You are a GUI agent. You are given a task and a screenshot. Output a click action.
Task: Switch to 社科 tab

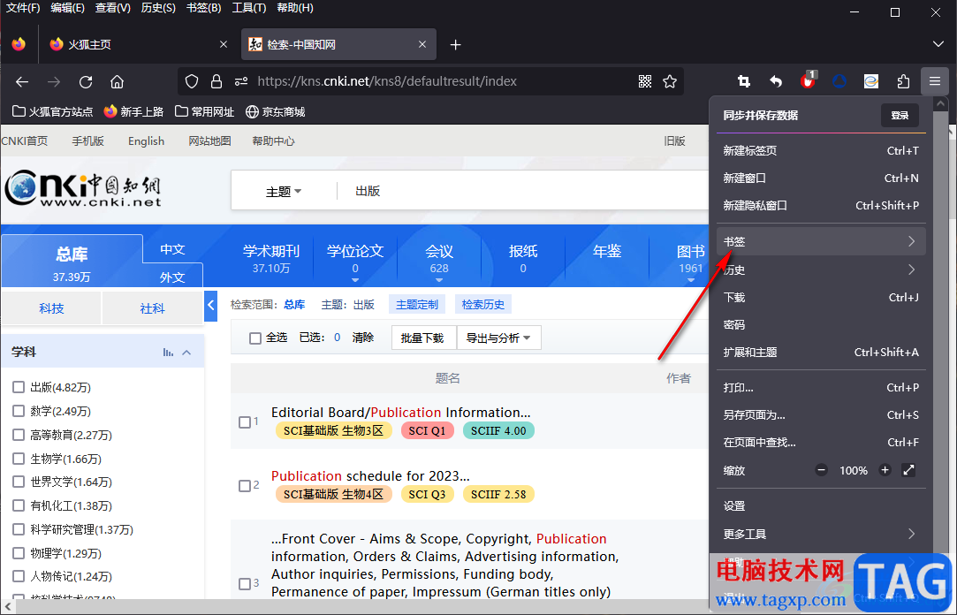pos(152,308)
